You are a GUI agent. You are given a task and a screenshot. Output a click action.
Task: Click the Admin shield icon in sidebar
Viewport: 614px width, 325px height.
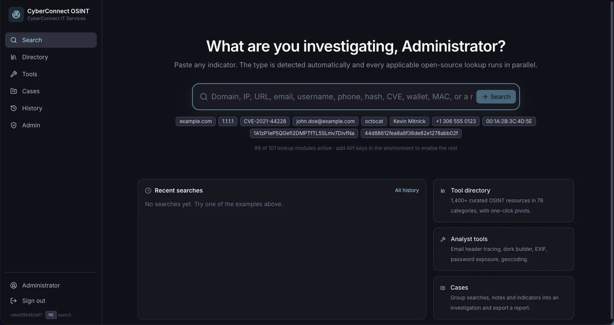point(14,125)
